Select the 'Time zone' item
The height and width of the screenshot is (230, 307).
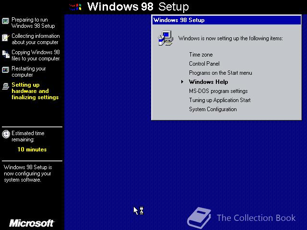pyautogui.click(x=201, y=55)
